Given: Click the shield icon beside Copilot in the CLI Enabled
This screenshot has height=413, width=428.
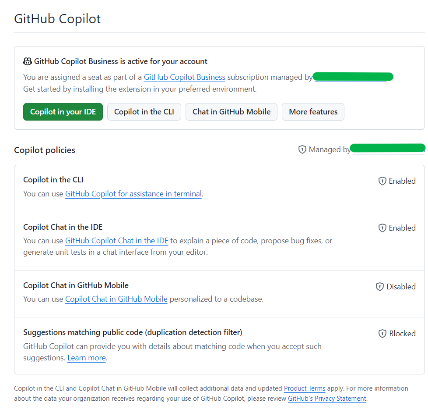Looking at the screenshot, I should coord(382,181).
